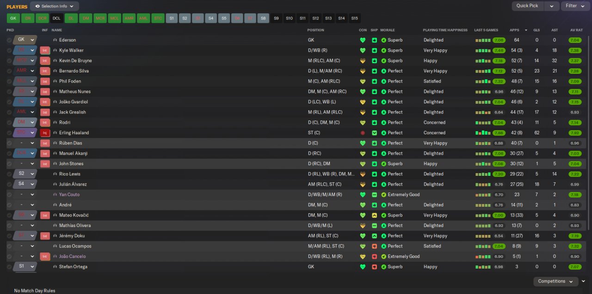
Task: Toggle the picked checkmark for Kyle Walker
Action: [9, 50]
